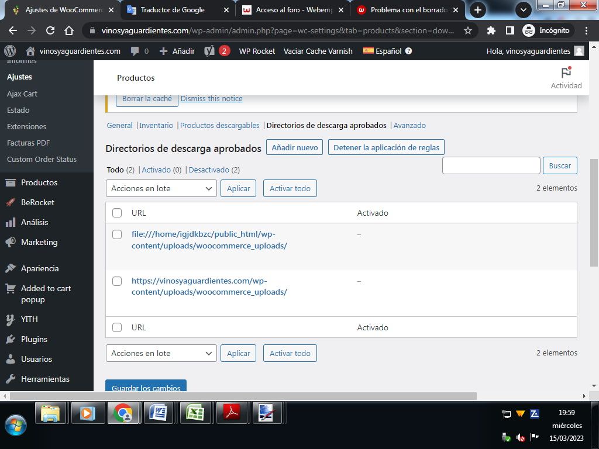This screenshot has width=599, height=449.
Task: Open the file:///home/igjdkbzc directory link
Action: point(209,240)
